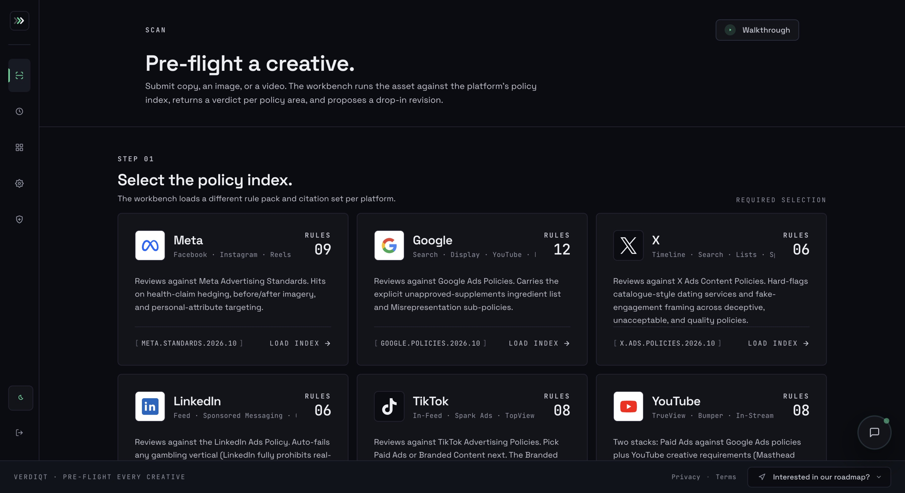Select the Google policy index logo
Image resolution: width=905 pixels, height=493 pixels.
389,246
